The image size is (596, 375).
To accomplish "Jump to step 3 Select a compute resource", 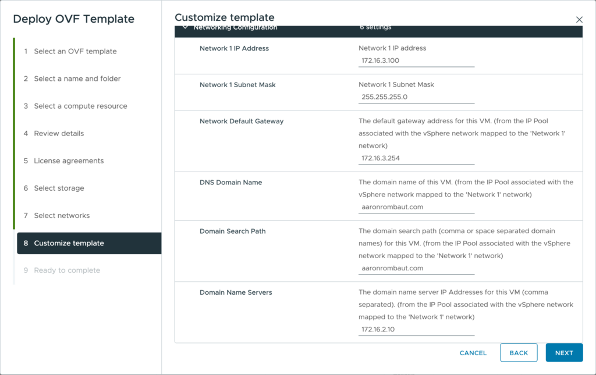I will point(80,106).
